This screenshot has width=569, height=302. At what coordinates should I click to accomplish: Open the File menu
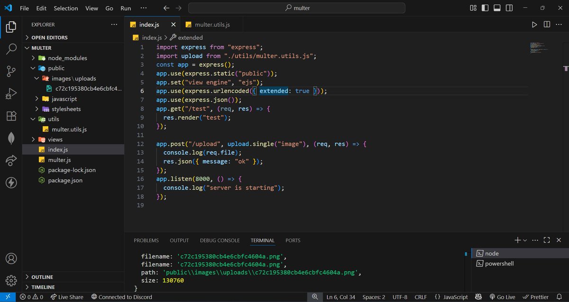coord(24,8)
